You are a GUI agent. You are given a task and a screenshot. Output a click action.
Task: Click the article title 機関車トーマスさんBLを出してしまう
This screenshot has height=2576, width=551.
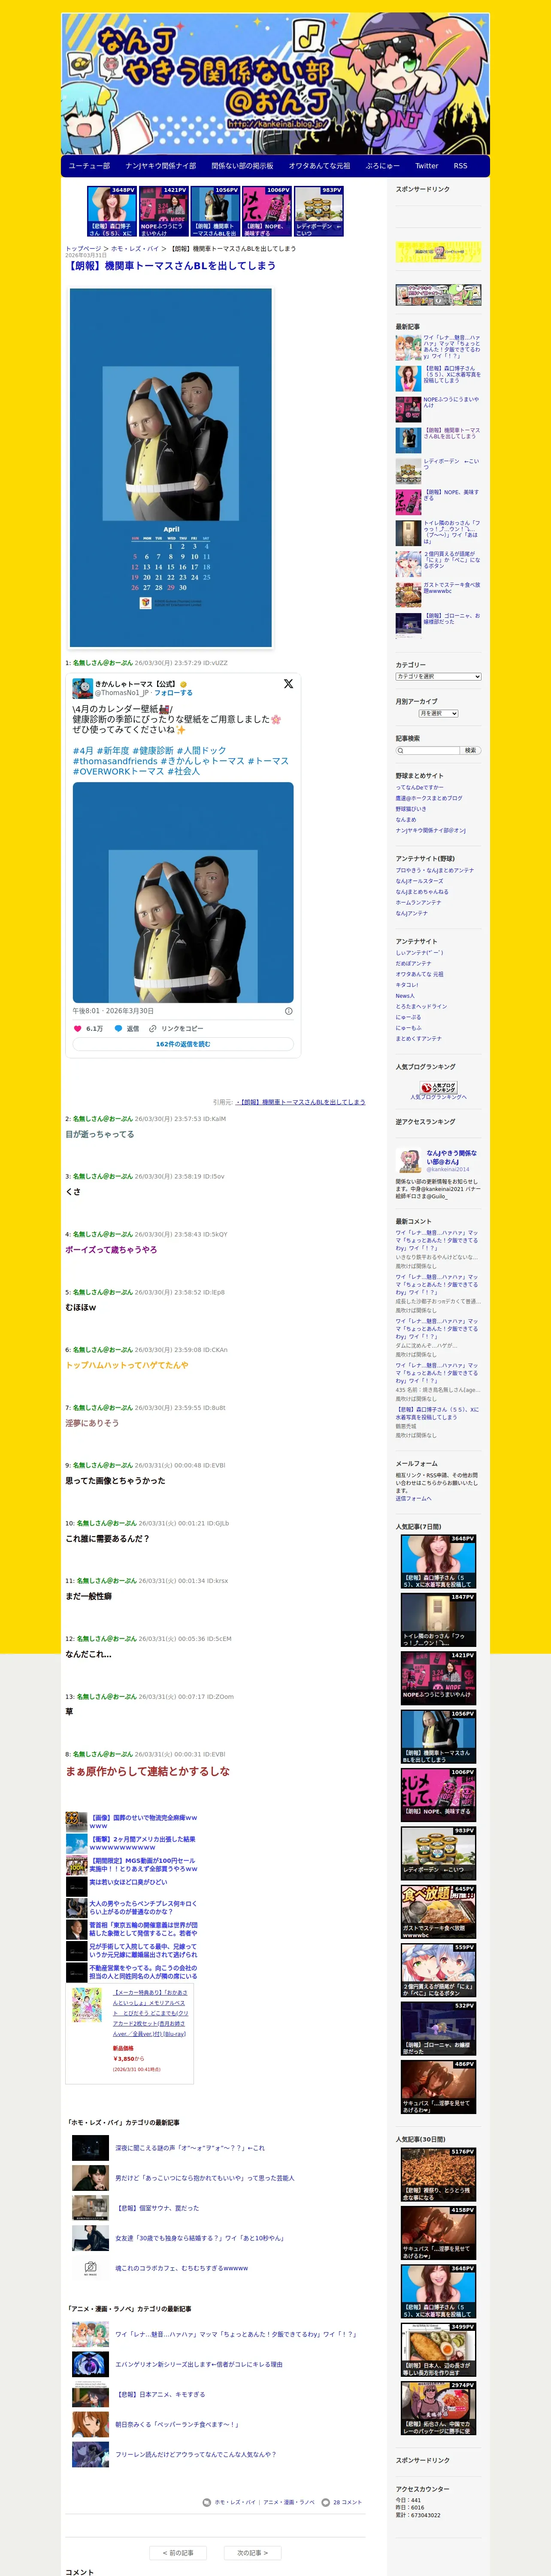pos(171,266)
